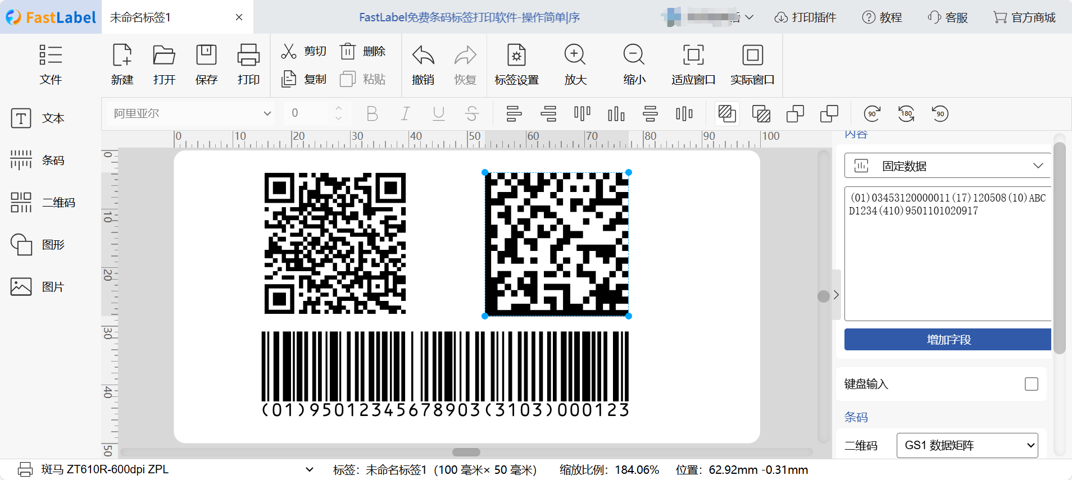The image size is (1072, 480).
Task: Click the Print (打印) printer icon
Action: pyautogui.click(x=248, y=56)
